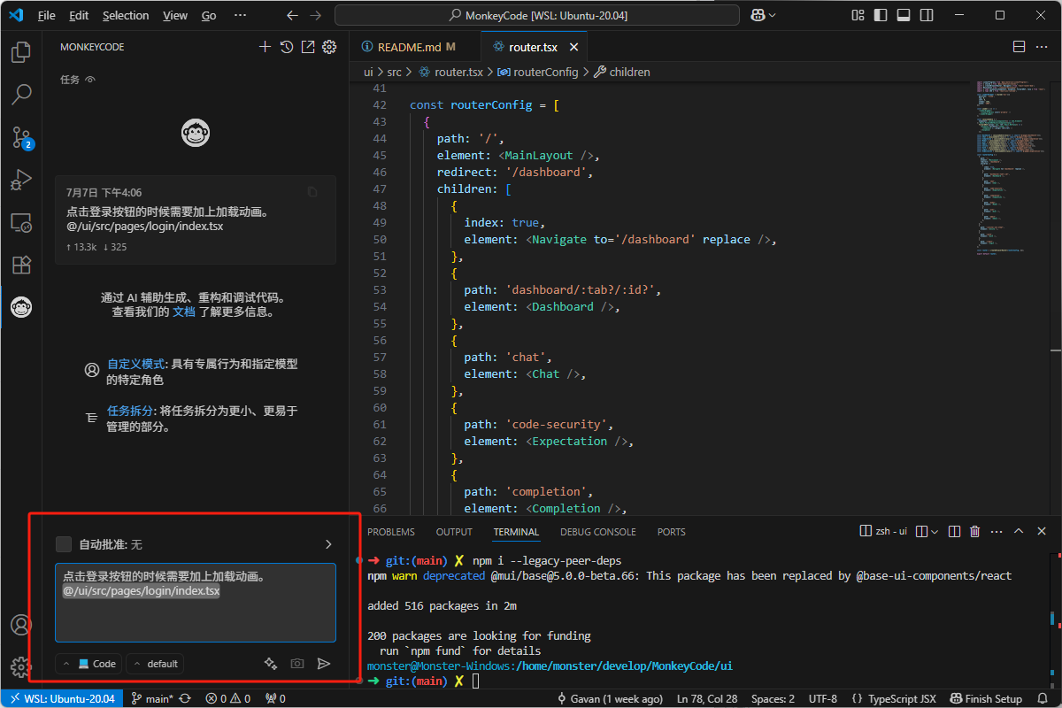
Task: Open the Run and Debug view
Action: click(x=21, y=180)
